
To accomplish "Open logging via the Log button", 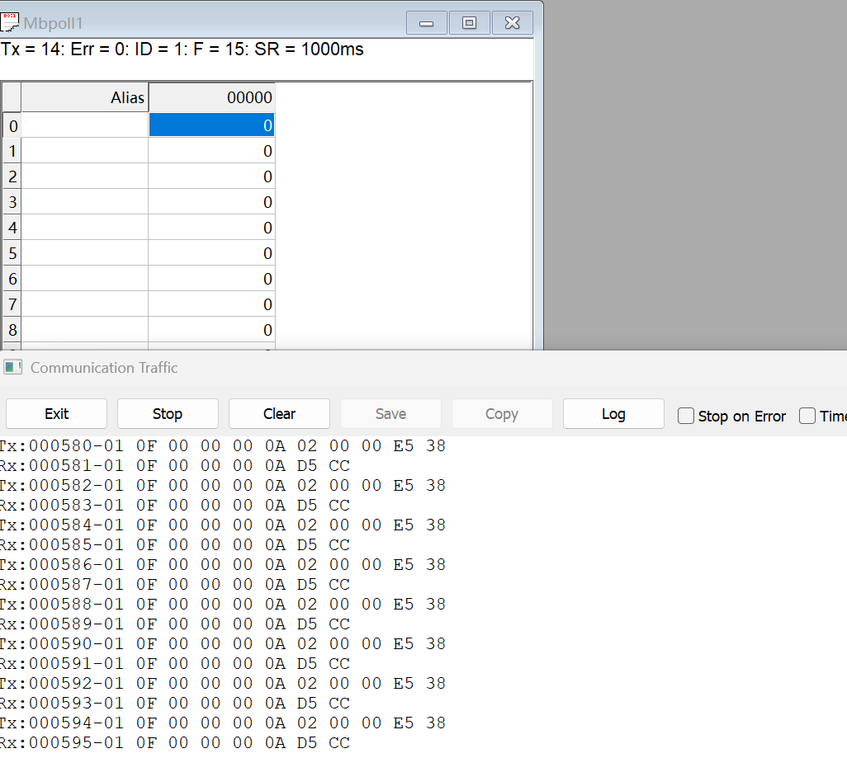I will click(x=613, y=413).
